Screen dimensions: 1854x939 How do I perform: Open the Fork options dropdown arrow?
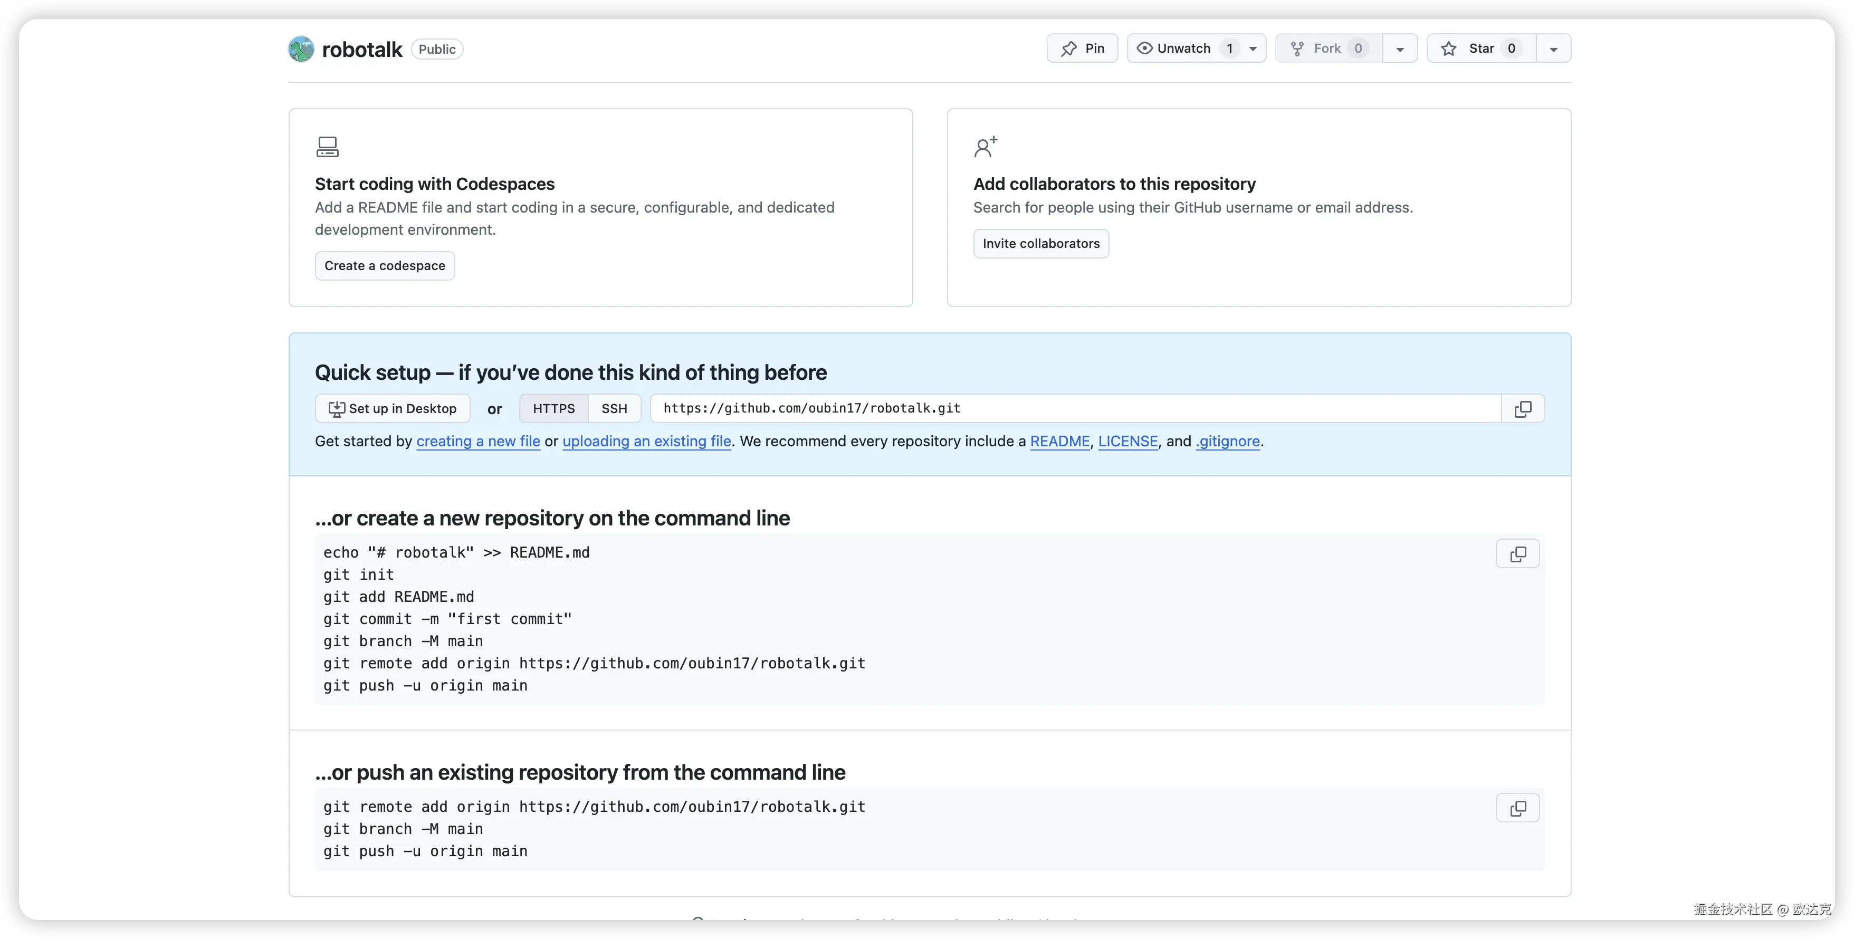1400,49
